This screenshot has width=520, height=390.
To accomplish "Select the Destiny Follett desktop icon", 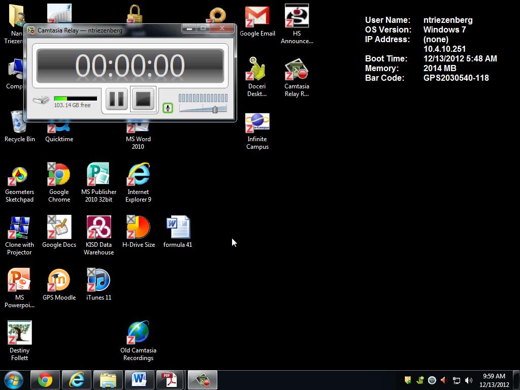I will tap(19, 341).
